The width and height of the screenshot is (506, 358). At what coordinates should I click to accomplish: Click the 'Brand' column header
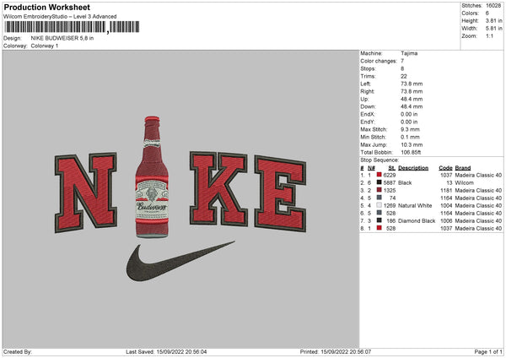click(463, 168)
